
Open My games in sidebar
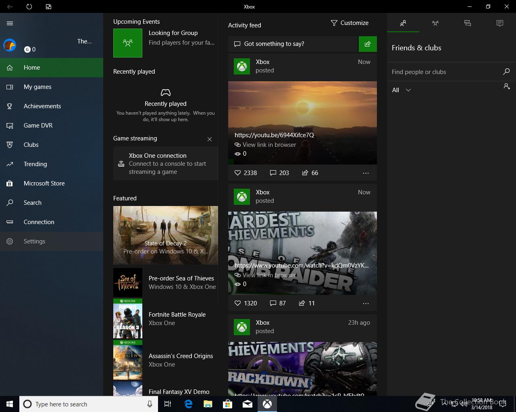click(52, 87)
